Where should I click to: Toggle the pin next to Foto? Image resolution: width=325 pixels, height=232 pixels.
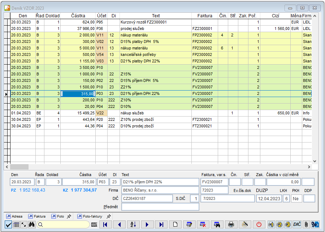pyautogui.click(x=69, y=216)
